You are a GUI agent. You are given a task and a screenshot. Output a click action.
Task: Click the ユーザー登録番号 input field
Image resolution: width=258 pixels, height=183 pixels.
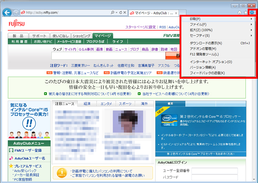click(x=215, y=171)
